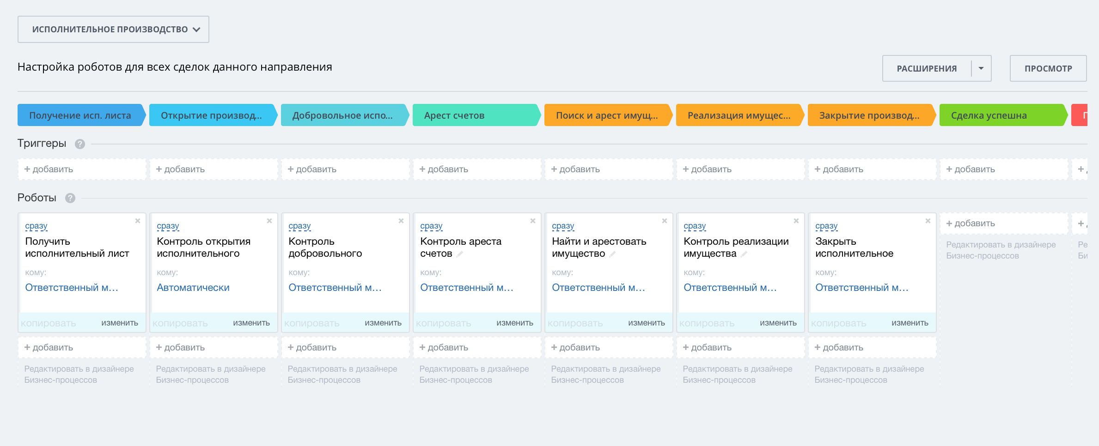Edit name of Найти и арестовать имущество
The height and width of the screenshot is (446, 1099).
pyautogui.click(x=612, y=254)
